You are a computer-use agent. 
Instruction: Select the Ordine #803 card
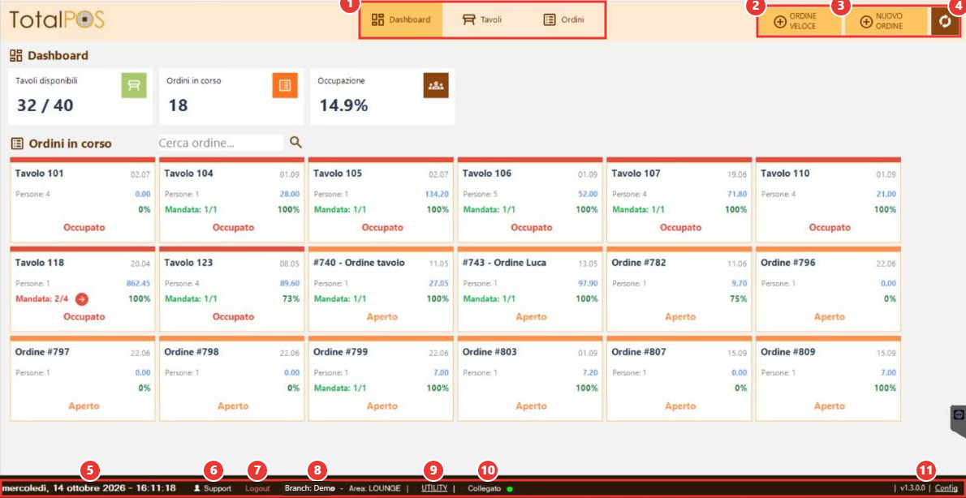(530, 379)
